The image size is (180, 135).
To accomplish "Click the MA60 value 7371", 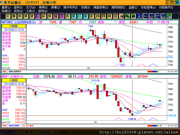I will (21, 65).
